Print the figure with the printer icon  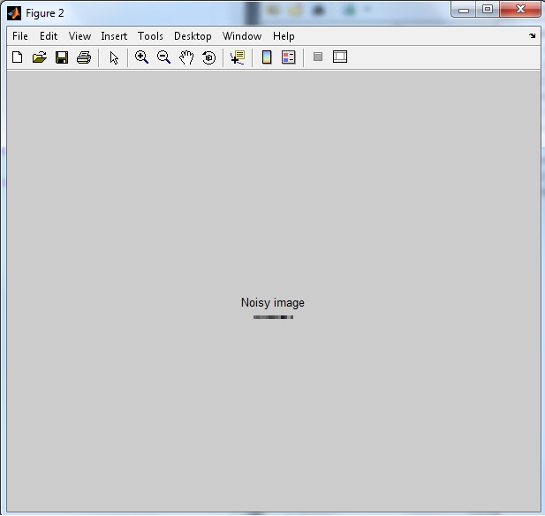84,57
